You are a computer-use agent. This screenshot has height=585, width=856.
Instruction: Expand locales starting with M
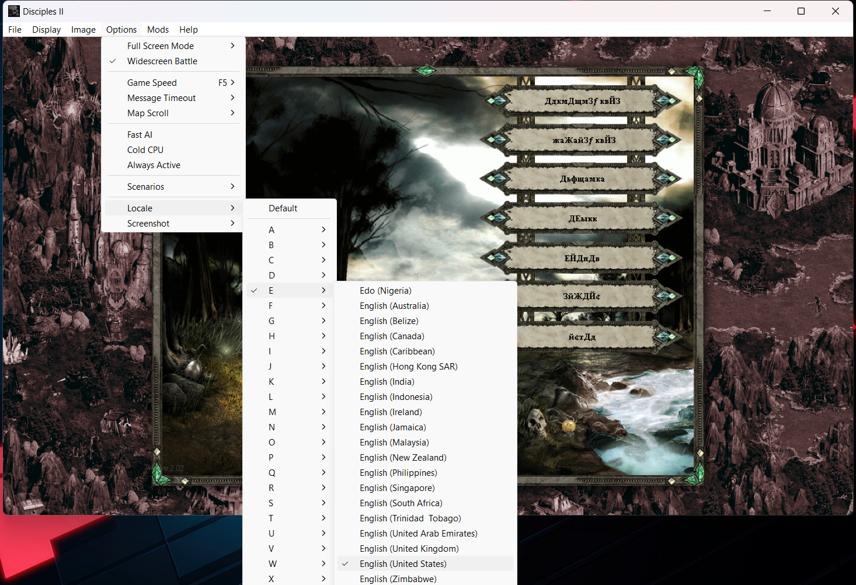(290, 412)
